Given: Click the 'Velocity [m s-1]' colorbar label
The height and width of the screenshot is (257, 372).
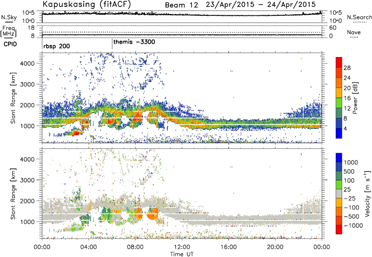Looking at the screenshot, I should click(x=367, y=193).
